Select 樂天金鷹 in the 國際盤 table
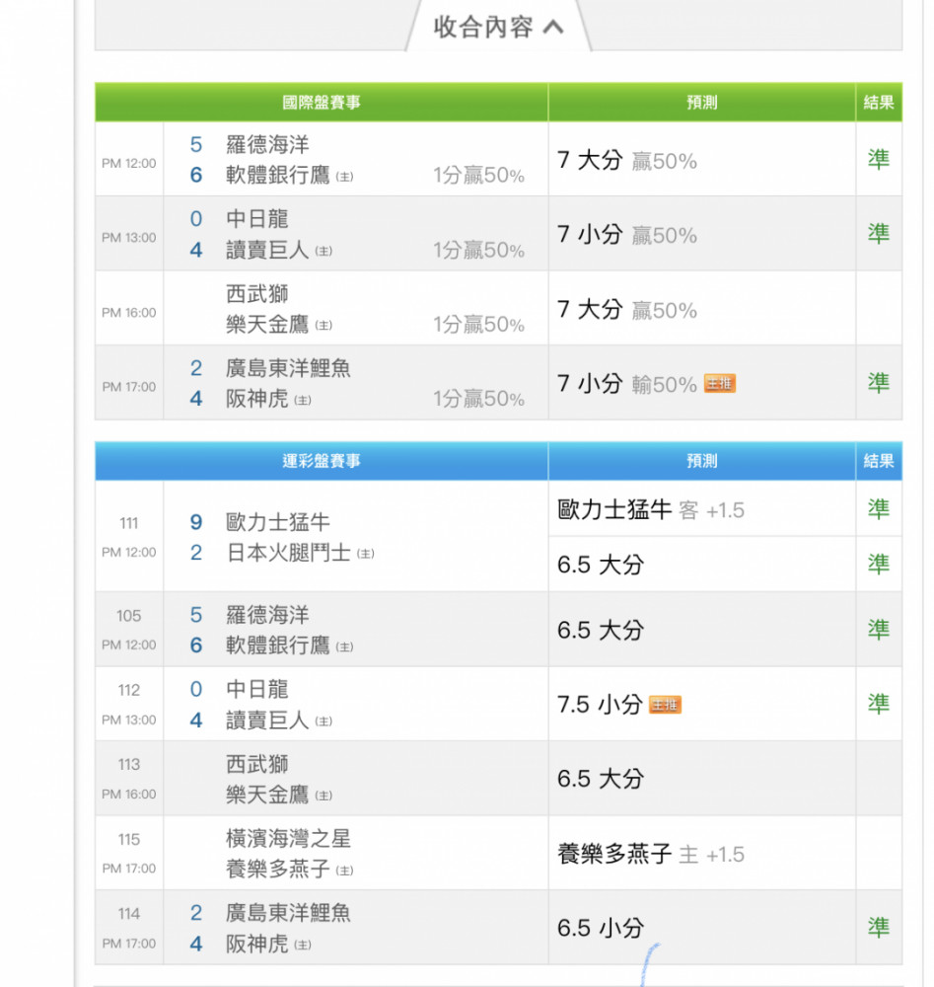This screenshot has width=934, height=987. pos(267,324)
